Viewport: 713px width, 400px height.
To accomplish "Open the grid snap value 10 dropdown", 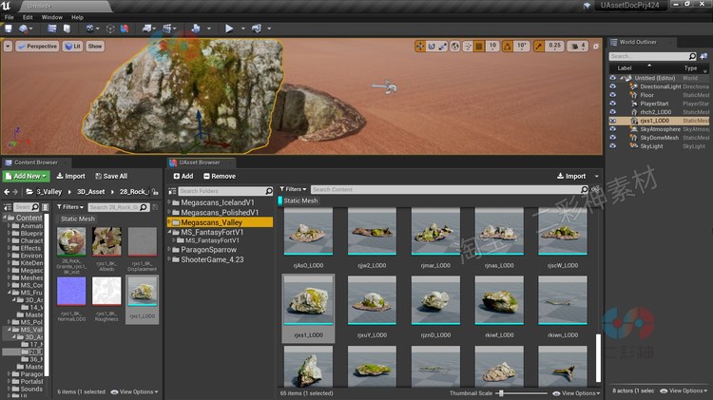I will point(492,47).
